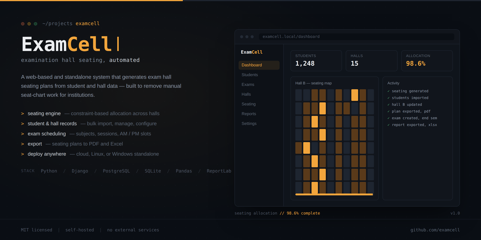Select the Students 1,248 stat card
Viewport: 481px width, 240px height.
point(316,61)
